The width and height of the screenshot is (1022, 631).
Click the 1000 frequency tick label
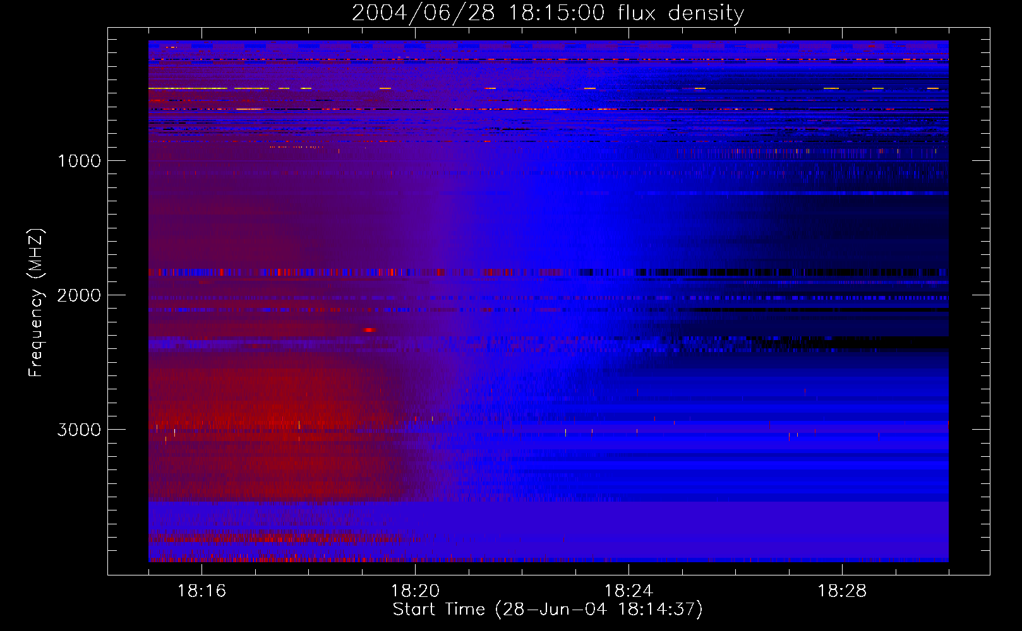(x=79, y=161)
